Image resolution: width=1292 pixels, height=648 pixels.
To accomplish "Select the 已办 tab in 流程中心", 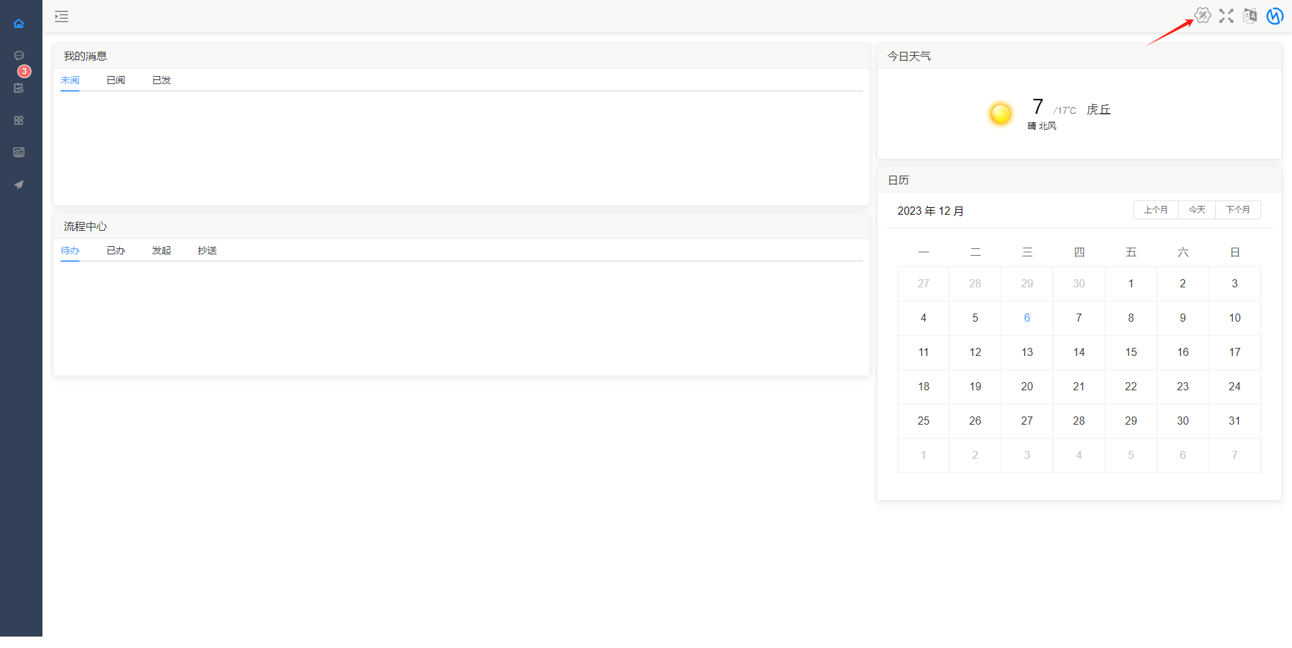I will pyautogui.click(x=116, y=250).
